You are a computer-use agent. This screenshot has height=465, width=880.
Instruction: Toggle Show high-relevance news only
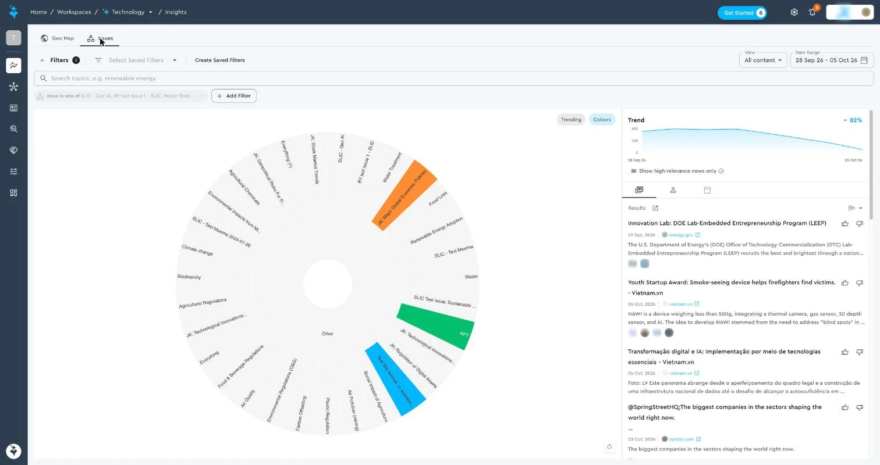634,171
